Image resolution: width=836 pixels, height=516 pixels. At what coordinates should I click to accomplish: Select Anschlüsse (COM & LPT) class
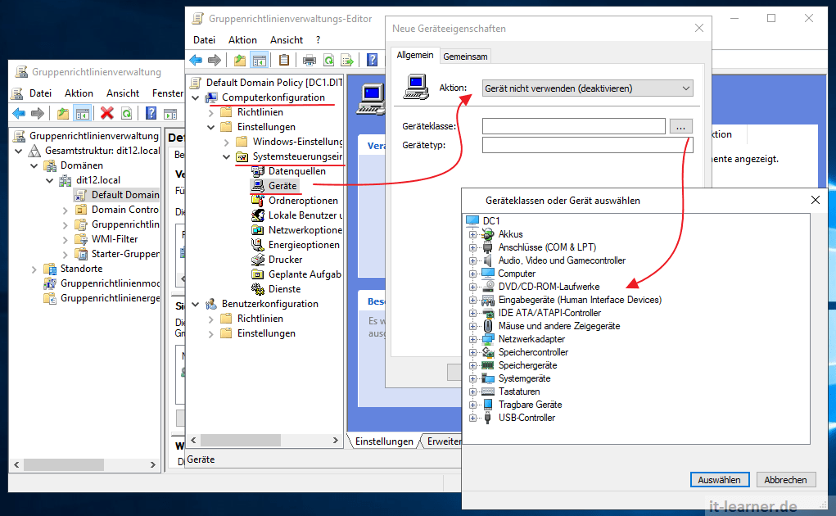pyautogui.click(x=547, y=247)
